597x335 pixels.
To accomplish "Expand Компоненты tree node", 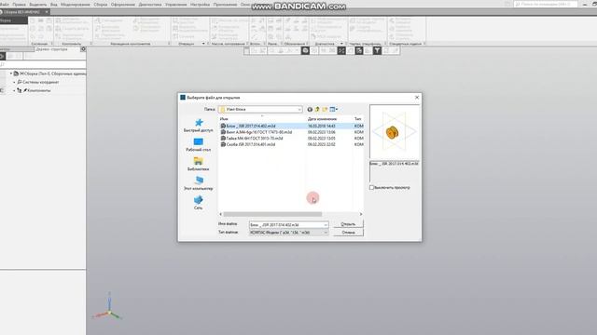I will (x=15, y=91).
